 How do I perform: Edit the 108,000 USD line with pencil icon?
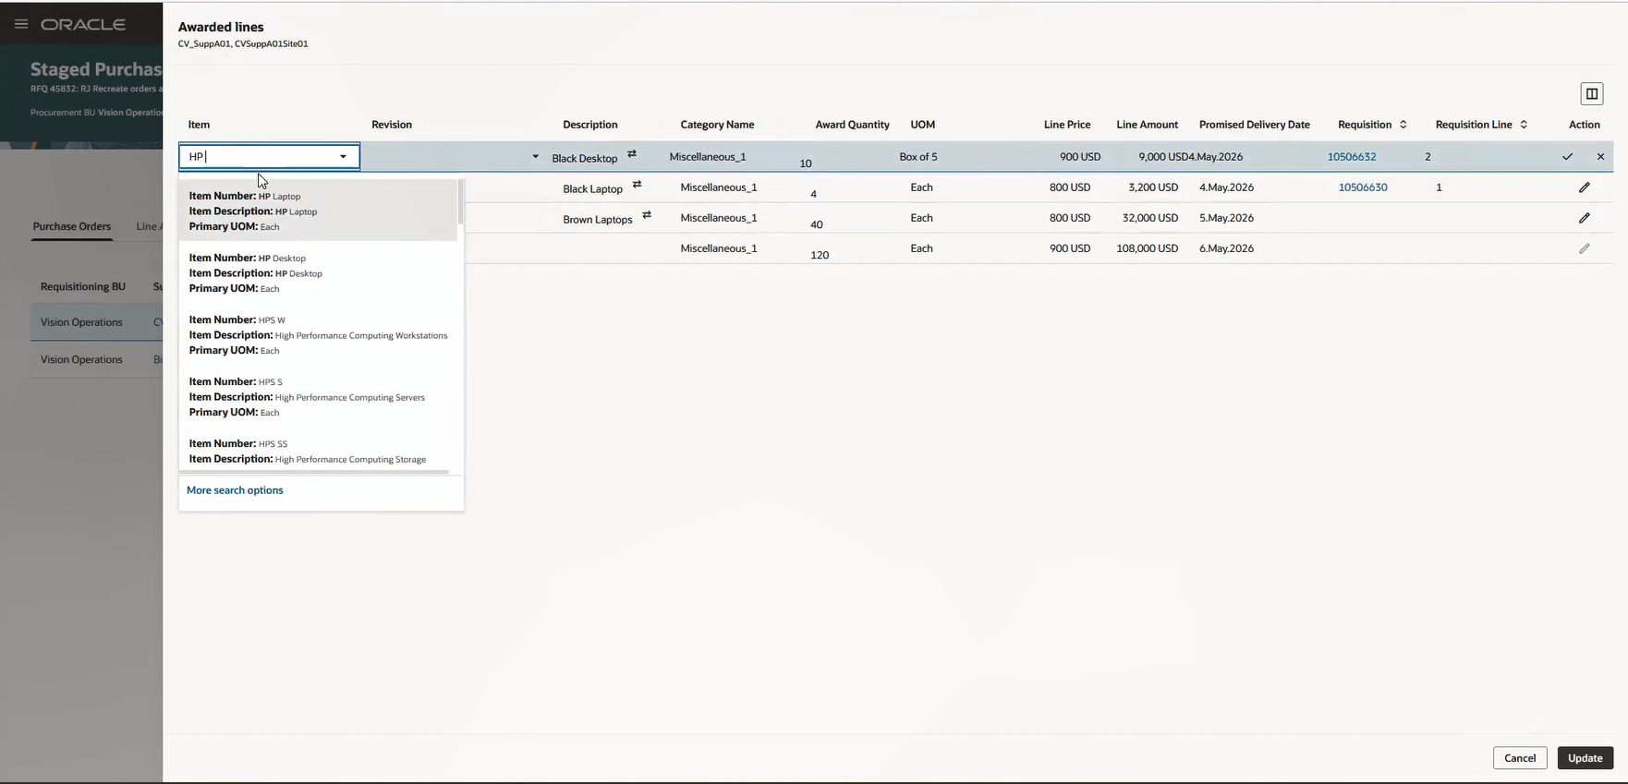pyautogui.click(x=1584, y=248)
